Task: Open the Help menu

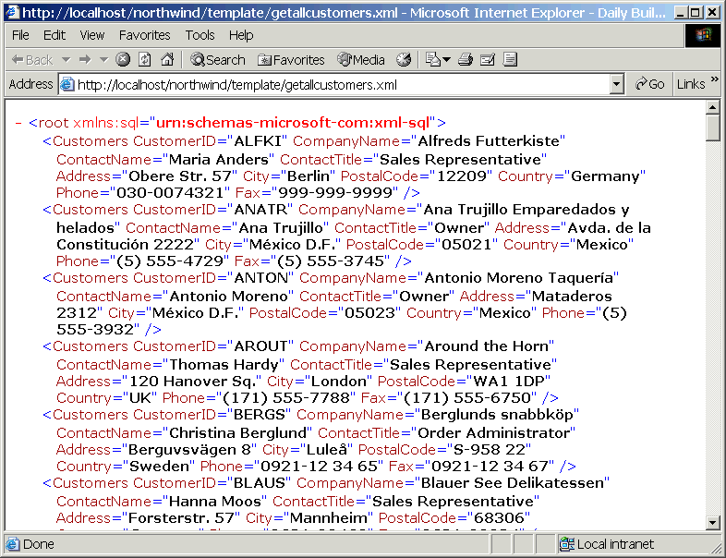Action: click(x=241, y=35)
